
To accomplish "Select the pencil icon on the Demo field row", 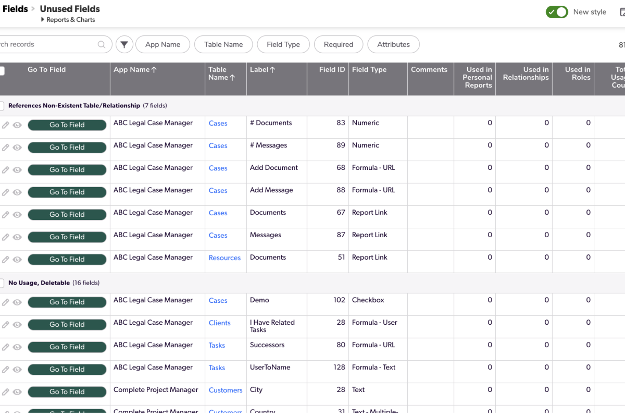I will point(6,302).
